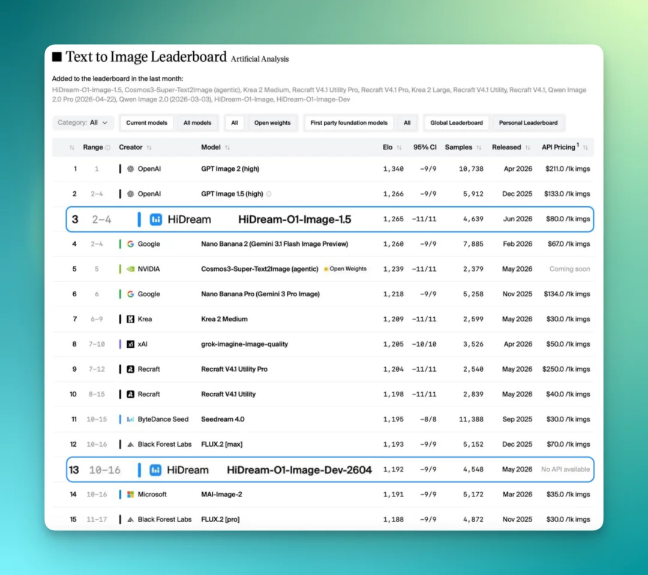
Task: Click the price $250.0 /1k imgs
Action: pyautogui.click(x=566, y=369)
